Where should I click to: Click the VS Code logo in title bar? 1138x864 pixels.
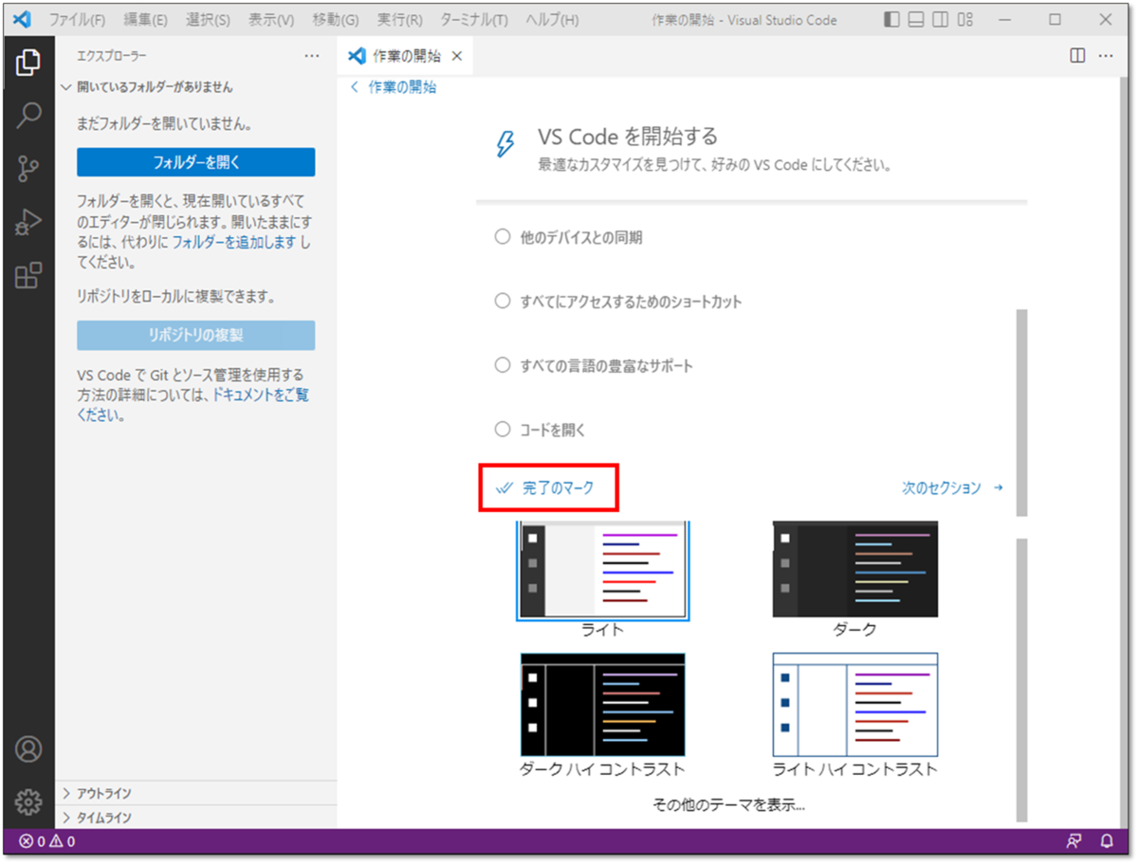click(23, 19)
